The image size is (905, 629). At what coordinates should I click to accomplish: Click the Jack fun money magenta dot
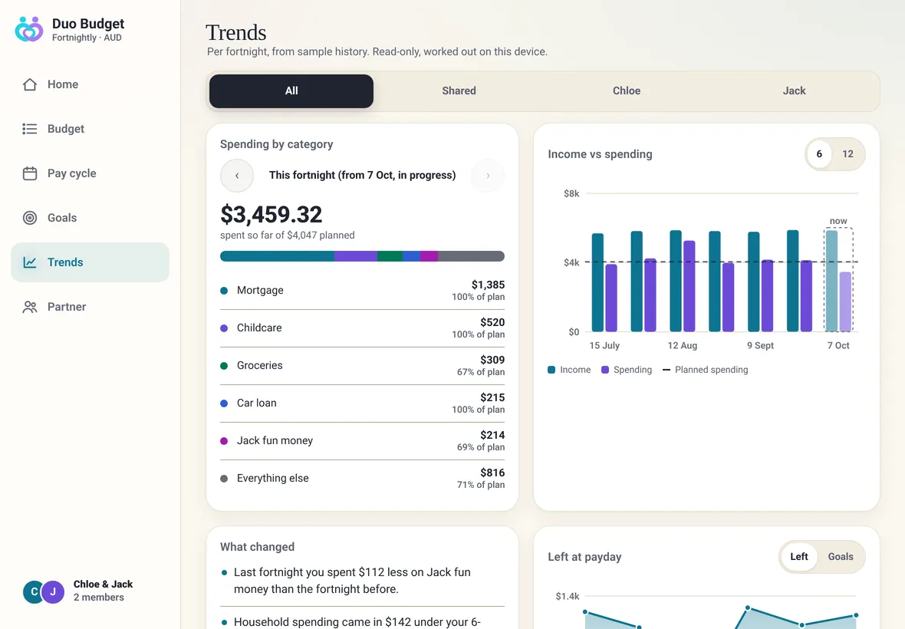[x=224, y=441]
